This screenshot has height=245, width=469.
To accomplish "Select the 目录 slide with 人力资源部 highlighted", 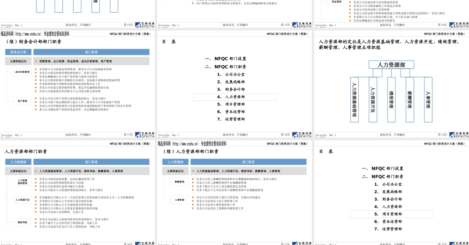I will [234, 84].
